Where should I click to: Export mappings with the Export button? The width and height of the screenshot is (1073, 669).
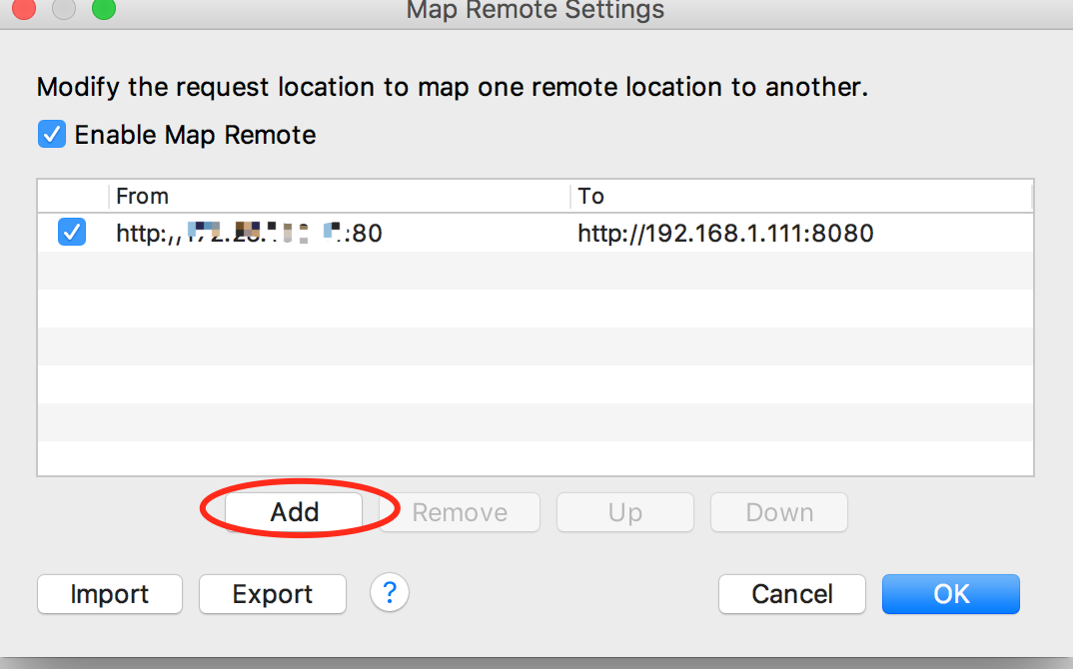(x=273, y=594)
